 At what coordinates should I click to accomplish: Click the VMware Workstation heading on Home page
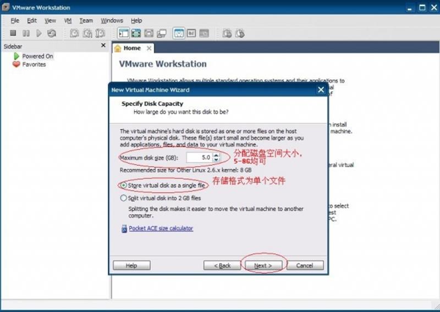[x=163, y=64]
